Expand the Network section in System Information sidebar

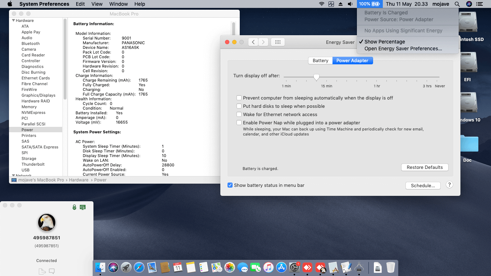point(13,175)
